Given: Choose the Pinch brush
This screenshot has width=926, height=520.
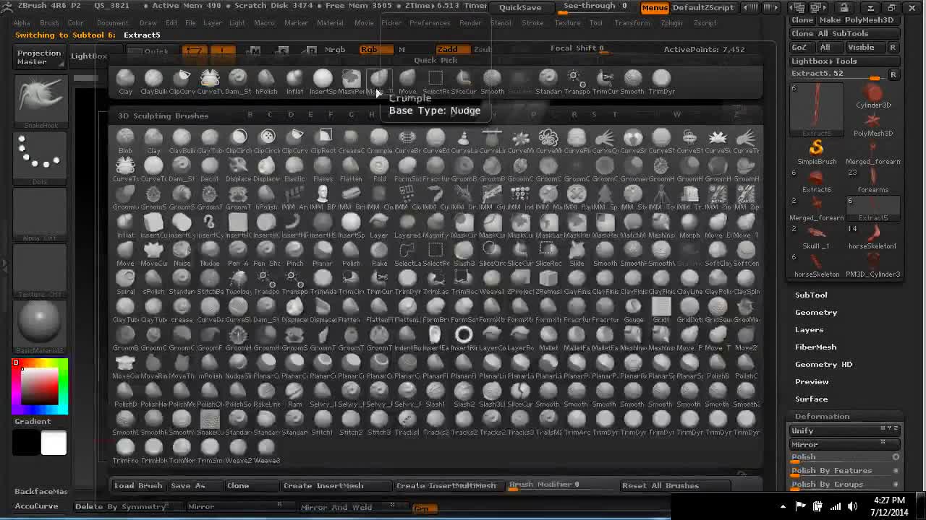Looking at the screenshot, I should [x=294, y=253].
